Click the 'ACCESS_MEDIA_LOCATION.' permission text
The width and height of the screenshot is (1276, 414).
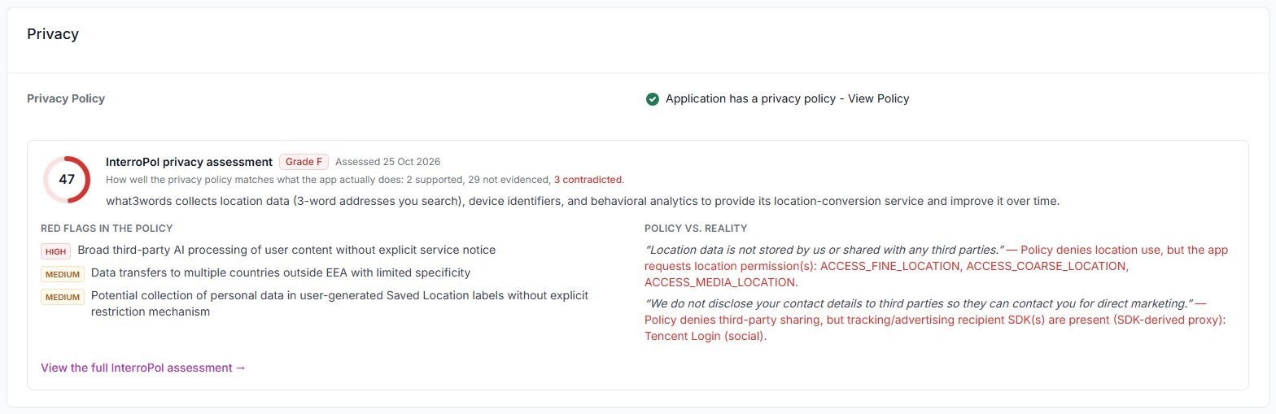click(x=721, y=282)
